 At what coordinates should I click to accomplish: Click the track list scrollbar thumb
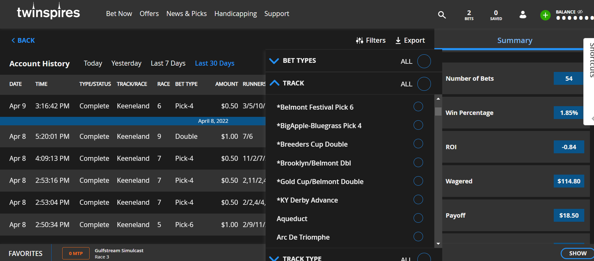click(438, 111)
